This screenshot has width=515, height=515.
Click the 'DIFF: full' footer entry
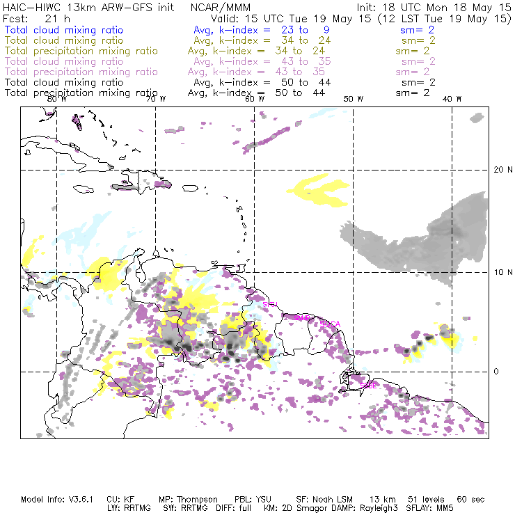pos(234,508)
